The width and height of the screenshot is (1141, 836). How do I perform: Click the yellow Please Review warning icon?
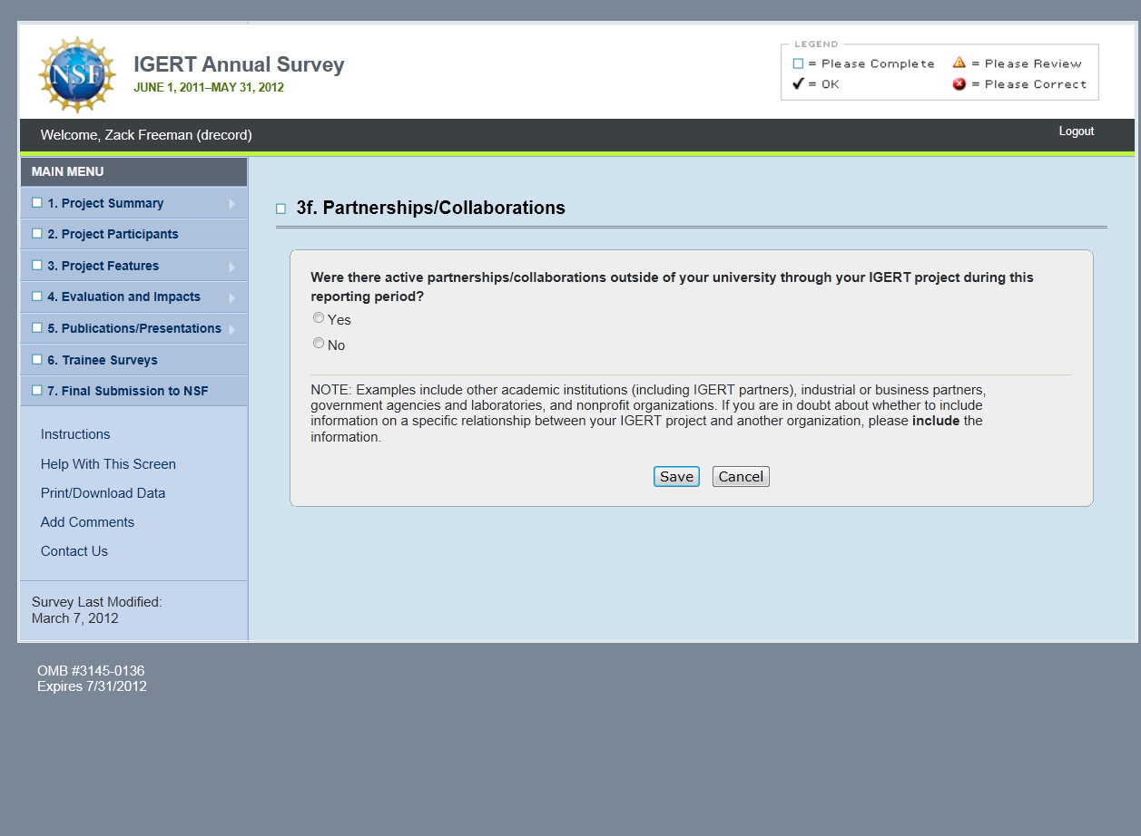tap(959, 63)
